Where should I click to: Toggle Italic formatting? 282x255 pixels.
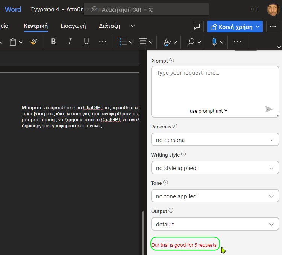pyautogui.click(x=70, y=42)
